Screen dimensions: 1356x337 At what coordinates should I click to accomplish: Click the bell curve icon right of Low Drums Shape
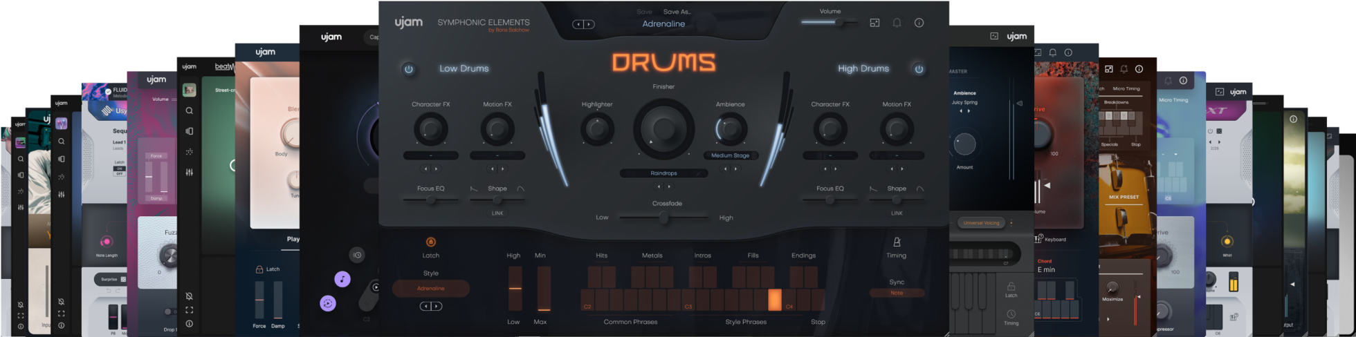[521, 189]
